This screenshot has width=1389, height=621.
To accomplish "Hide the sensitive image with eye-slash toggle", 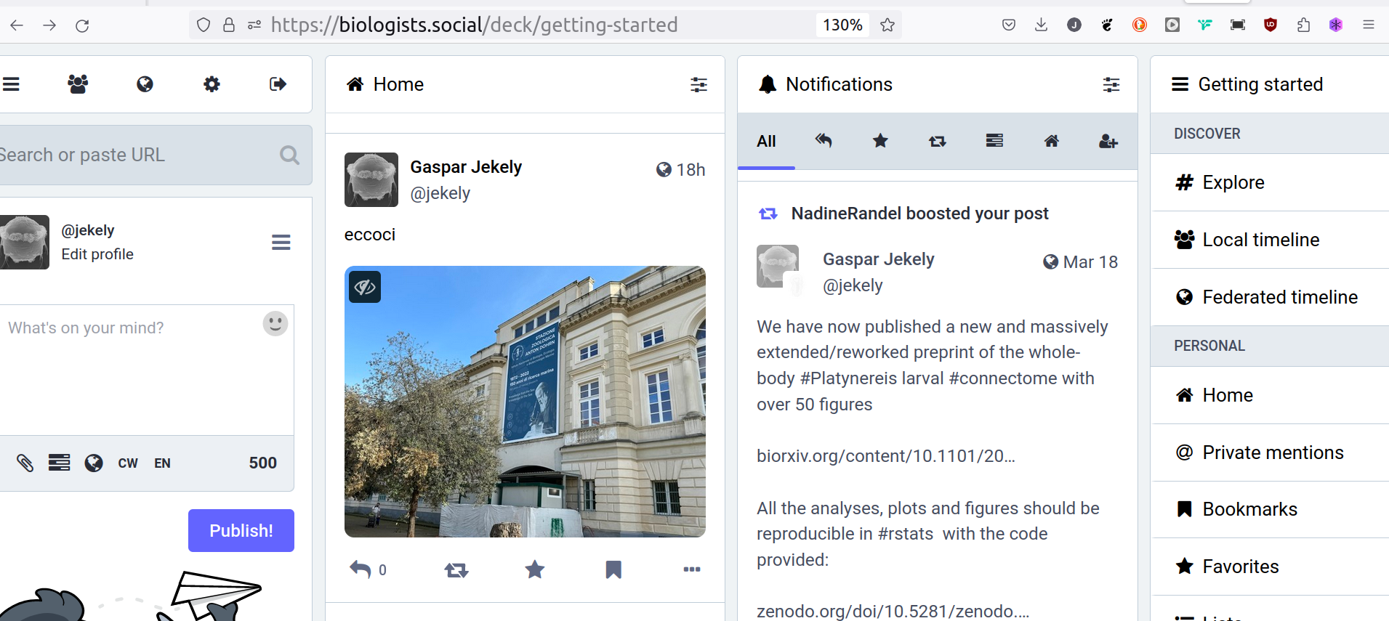I will (365, 287).
